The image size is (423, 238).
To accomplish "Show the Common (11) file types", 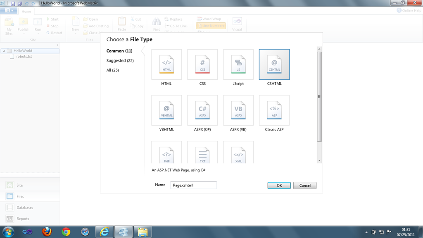I will 119,51.
